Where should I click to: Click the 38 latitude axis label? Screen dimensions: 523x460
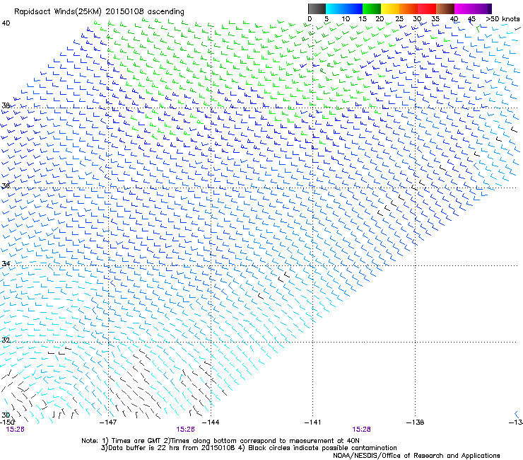pyautogui.click(x=6, y=105)
